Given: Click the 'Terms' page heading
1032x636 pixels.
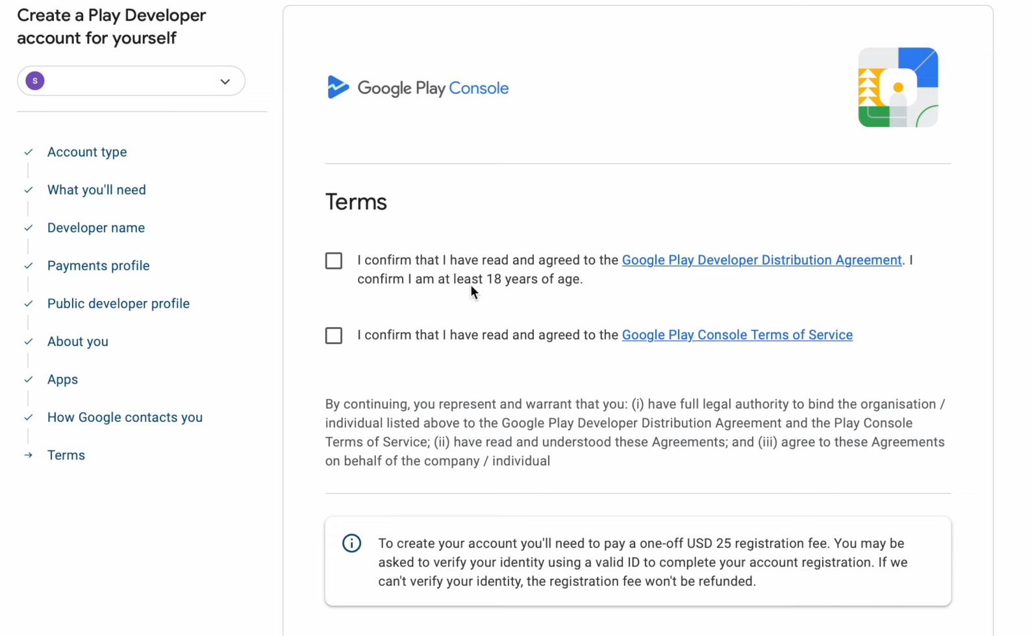Looking at the screenshot, I should [356, 202].
